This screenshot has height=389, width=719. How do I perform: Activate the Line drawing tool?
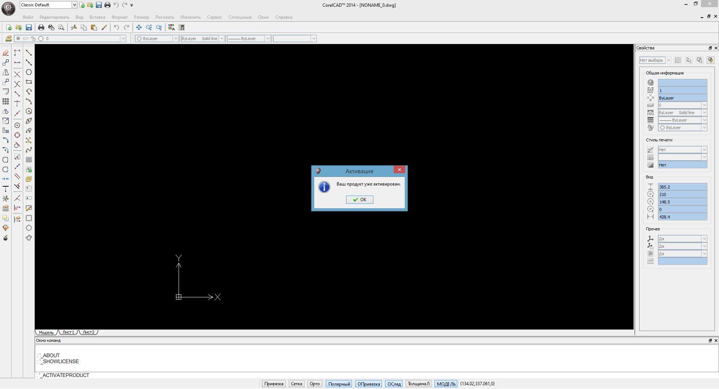pos(29,53)
